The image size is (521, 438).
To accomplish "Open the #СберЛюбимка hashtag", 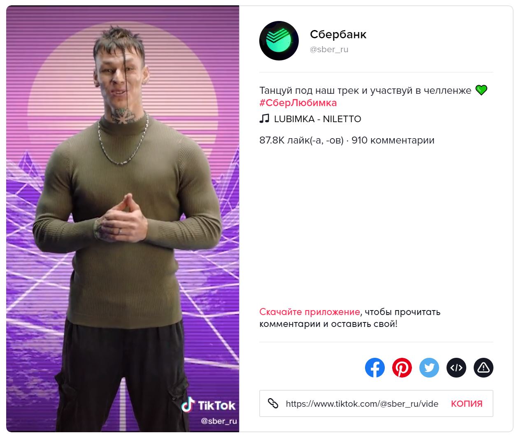I will [x=298, y=103].
